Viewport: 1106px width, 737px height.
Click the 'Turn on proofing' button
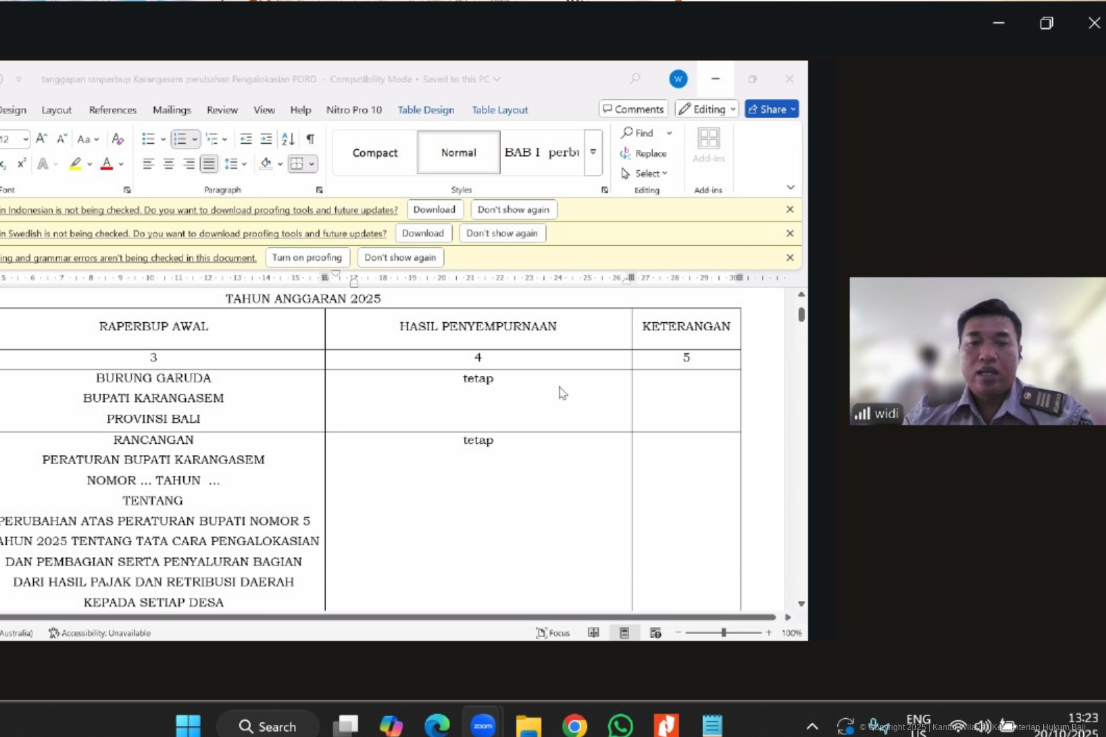[307, 257]
